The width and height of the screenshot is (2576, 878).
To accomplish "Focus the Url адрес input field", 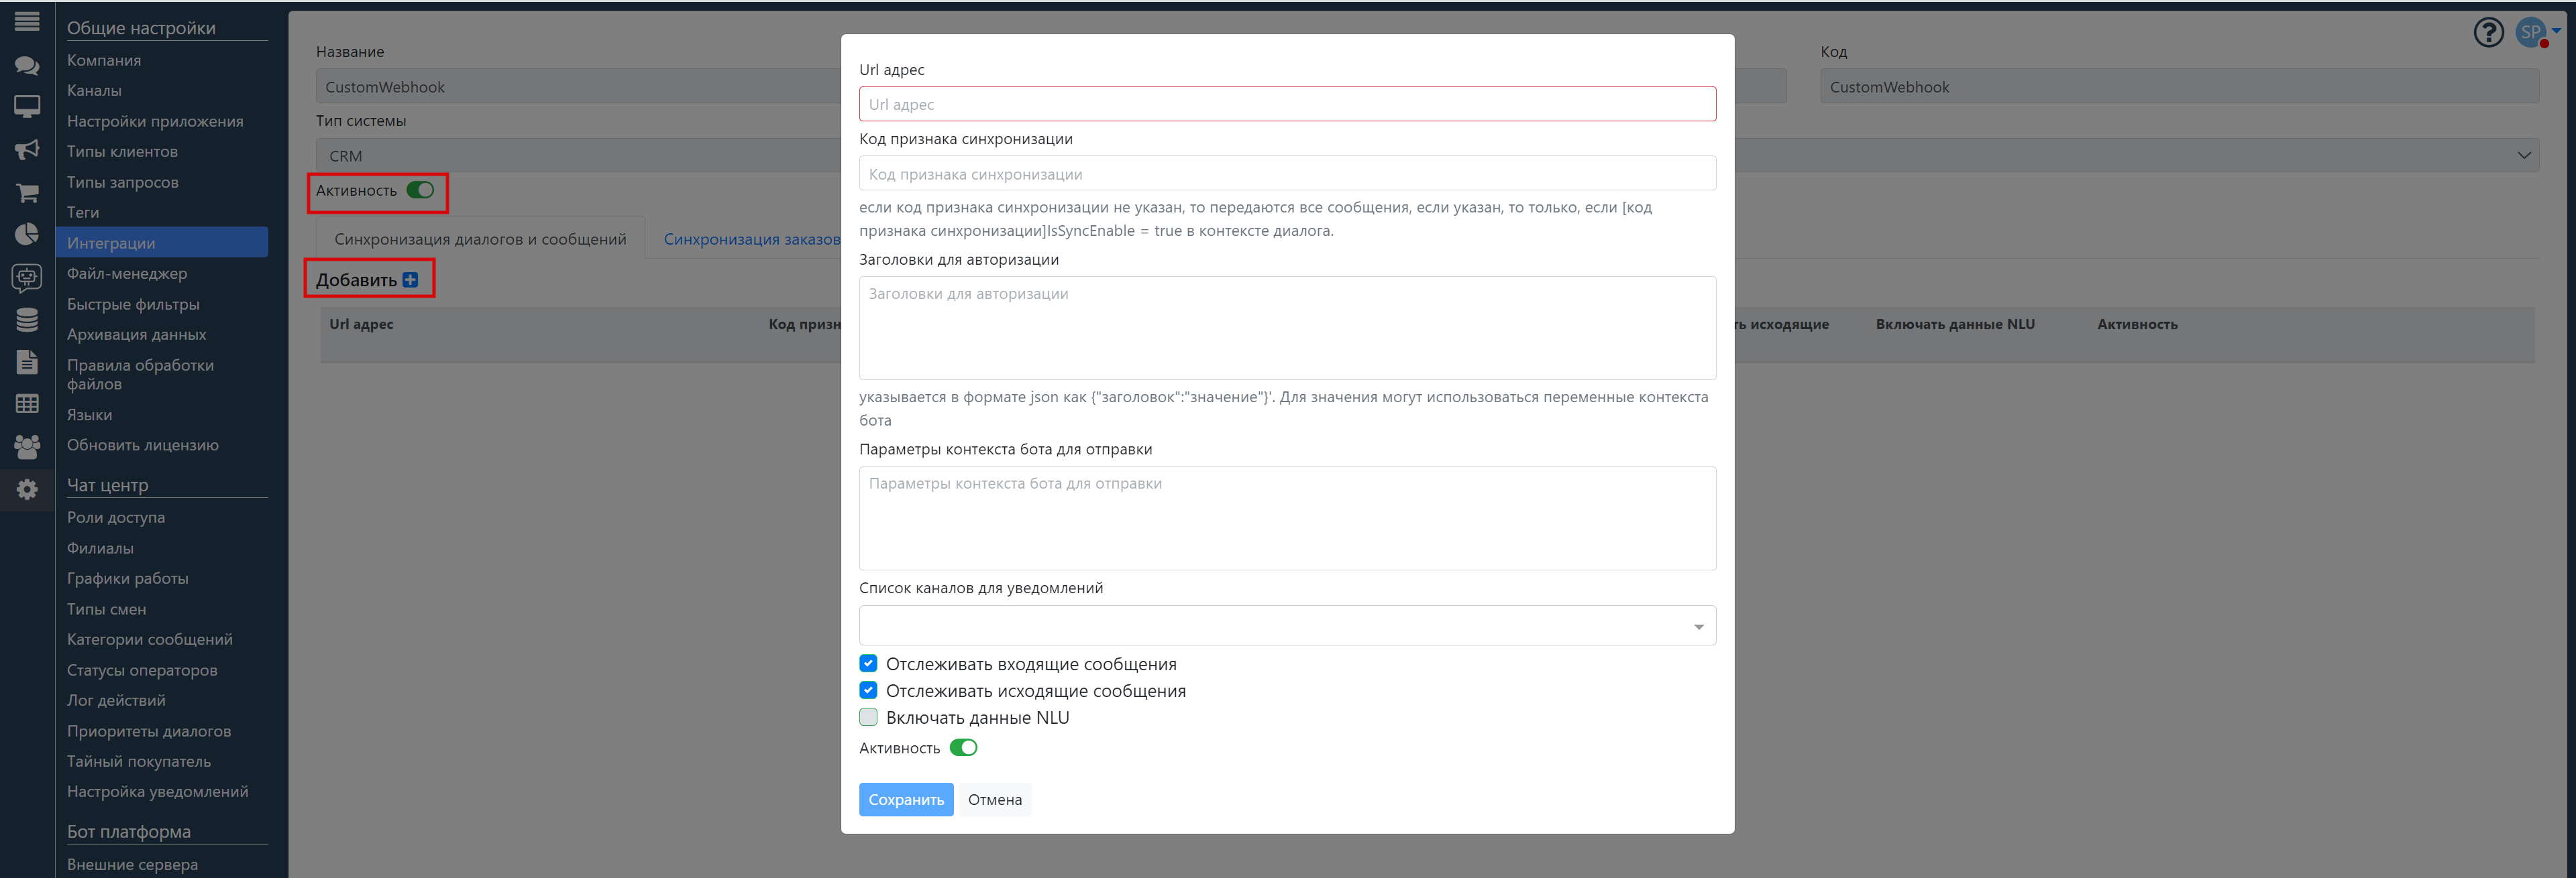I will [1287, 104].
